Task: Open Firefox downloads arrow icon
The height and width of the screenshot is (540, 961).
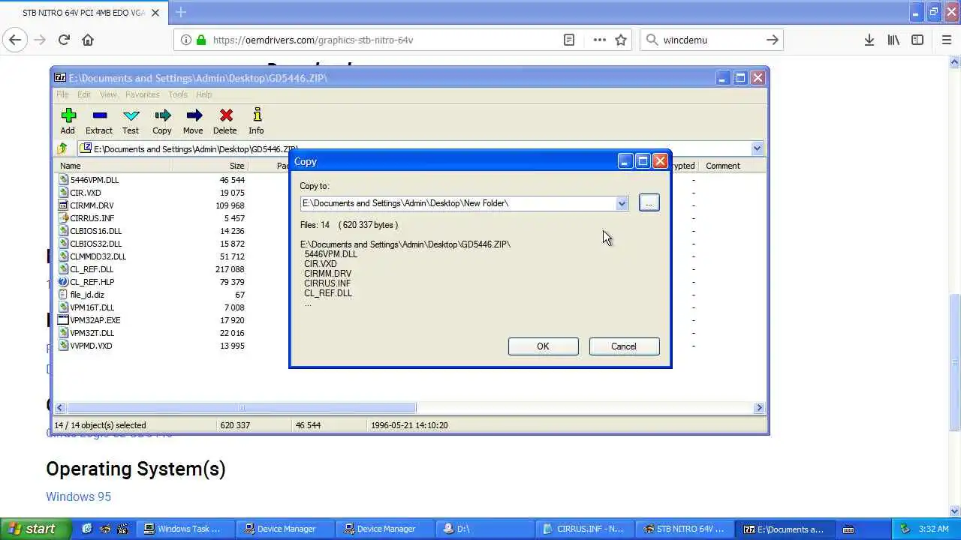Action: (x=869, y=40)
